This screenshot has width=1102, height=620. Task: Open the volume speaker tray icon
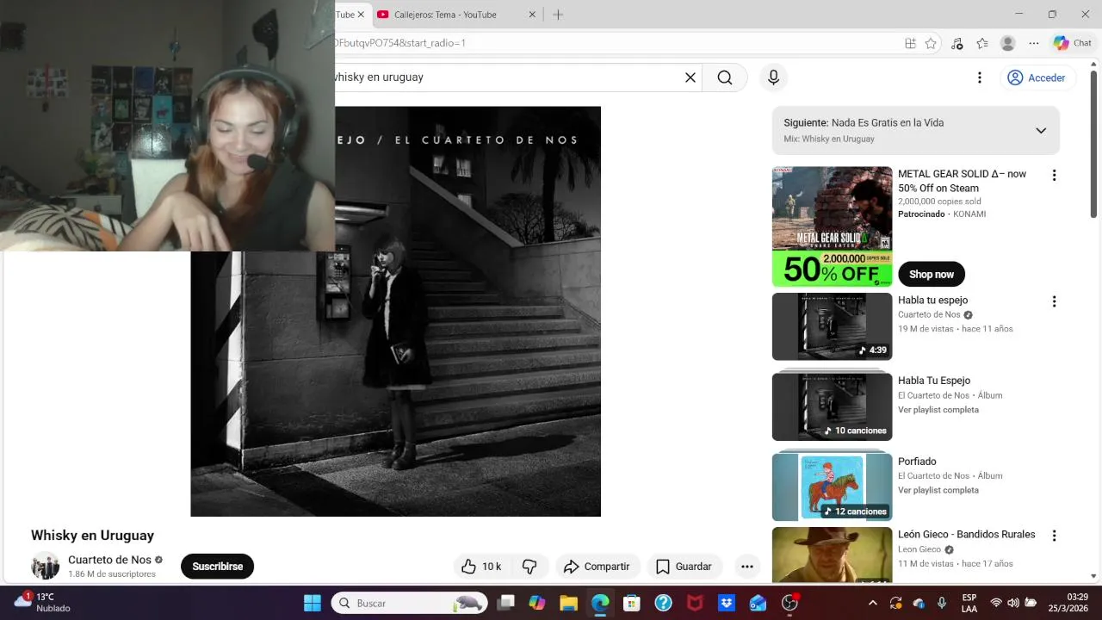[x=1013, y=603]
